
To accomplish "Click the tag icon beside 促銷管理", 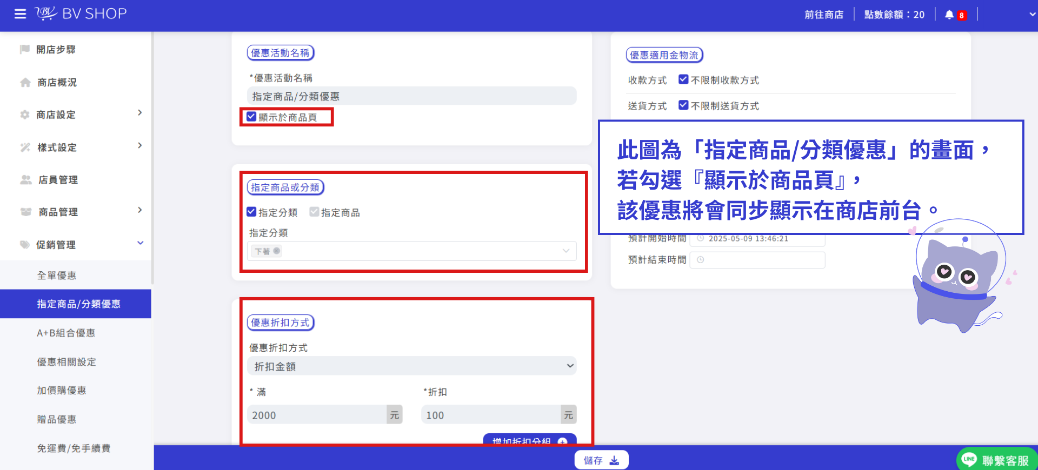I will click(25, 245).
